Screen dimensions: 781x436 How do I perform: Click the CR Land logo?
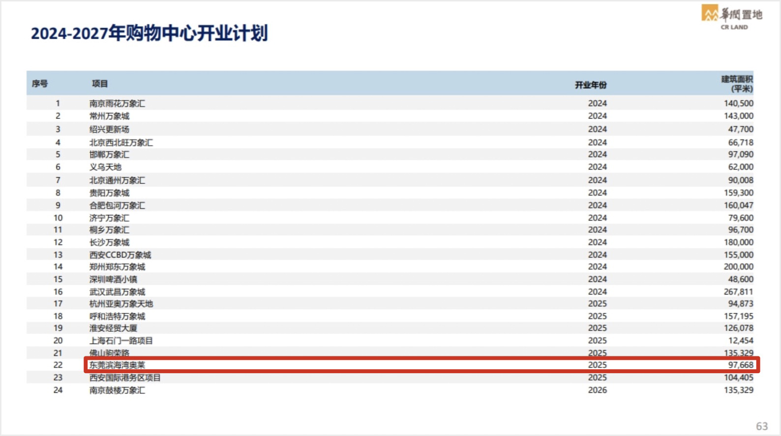[x=732, y=18]
